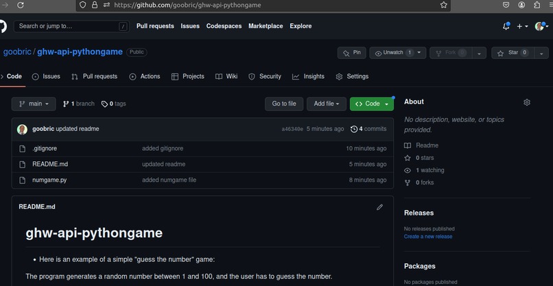
Task: Click the GitHub logo home icon
Action: point(3,27)
